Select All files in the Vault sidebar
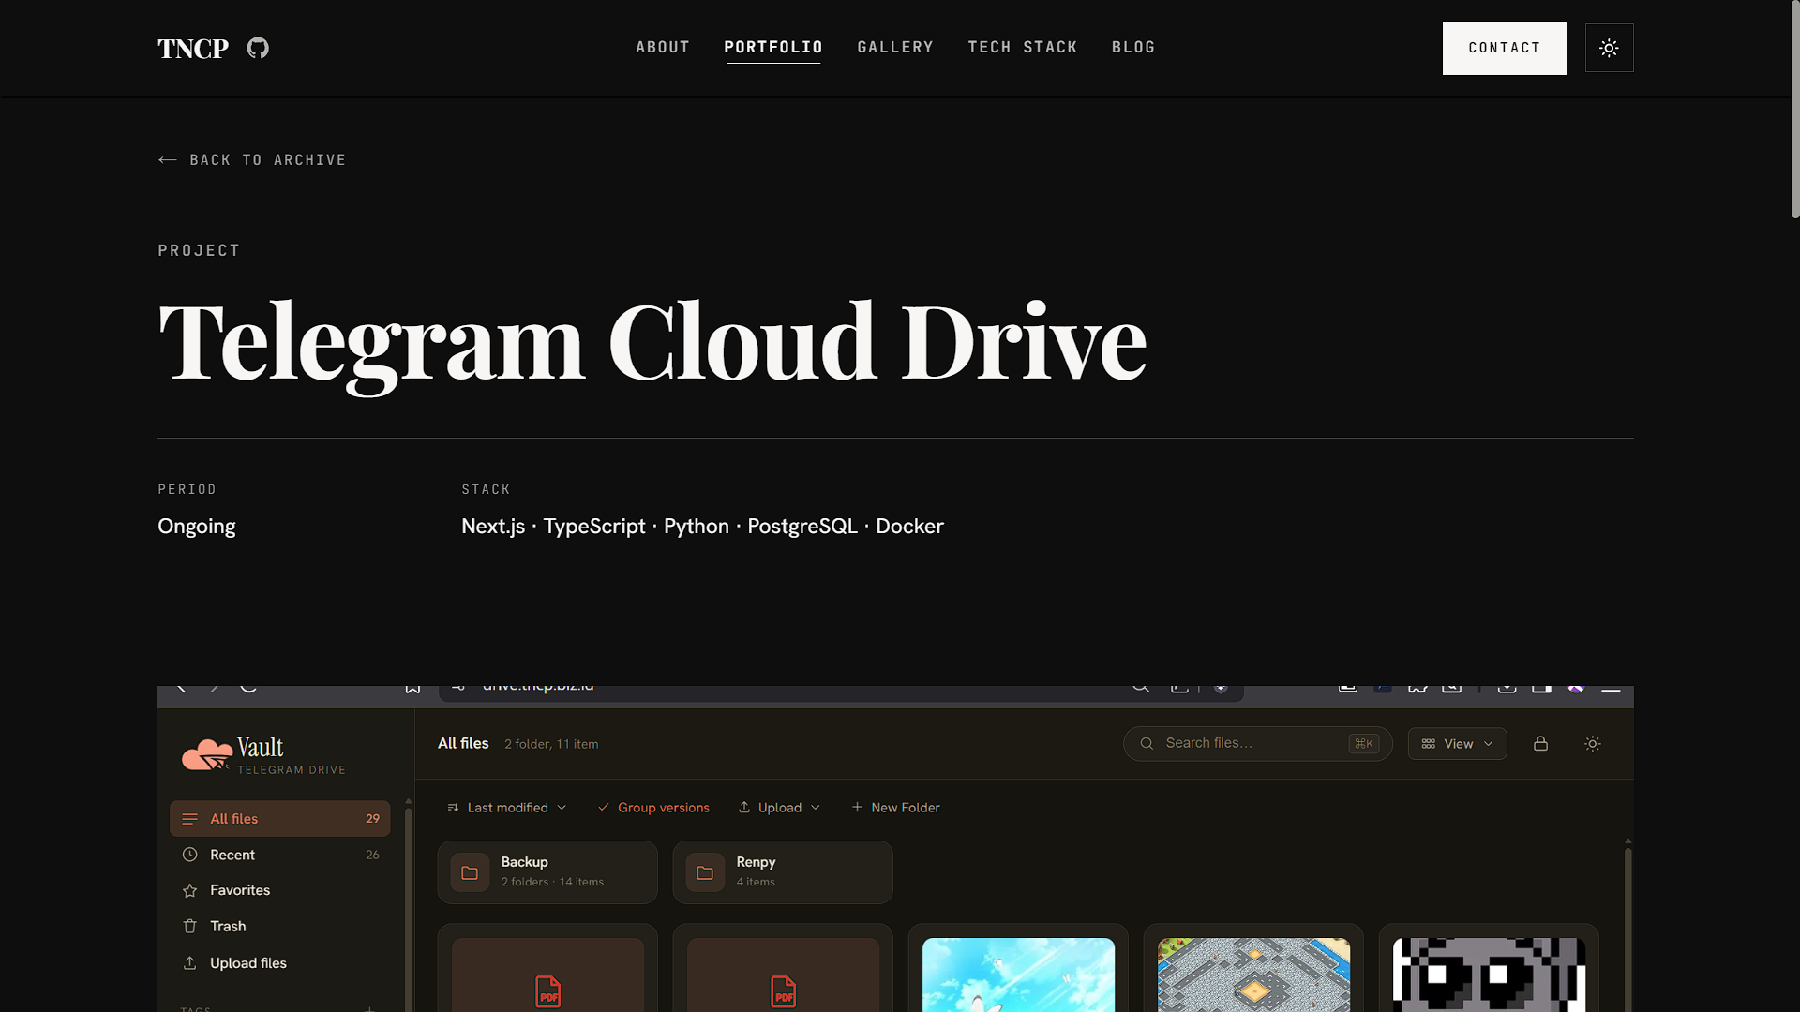The image size is (1800, 1012). 279,818
